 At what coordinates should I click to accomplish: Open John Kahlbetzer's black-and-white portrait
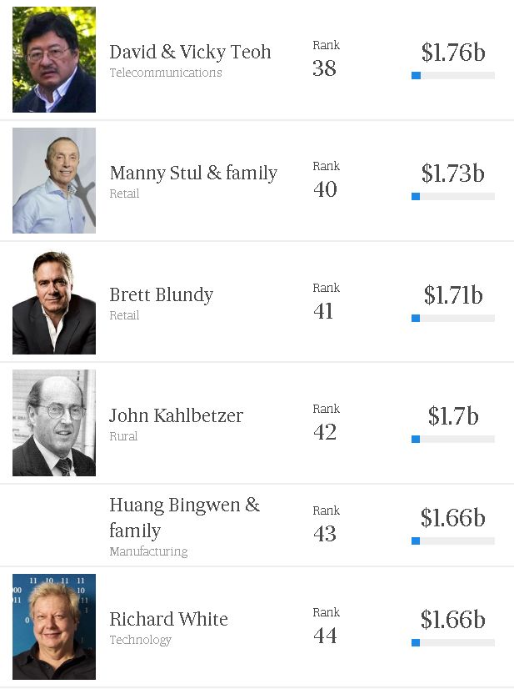point(54,423)
